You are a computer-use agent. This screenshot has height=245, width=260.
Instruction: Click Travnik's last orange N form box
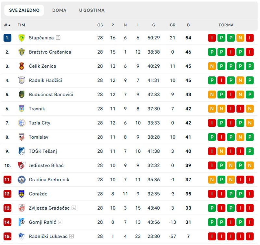tap(250, 109)
